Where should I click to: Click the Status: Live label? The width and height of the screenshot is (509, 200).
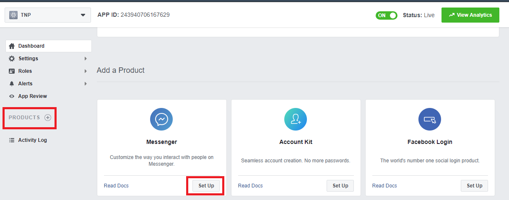[x=419, y=15]
